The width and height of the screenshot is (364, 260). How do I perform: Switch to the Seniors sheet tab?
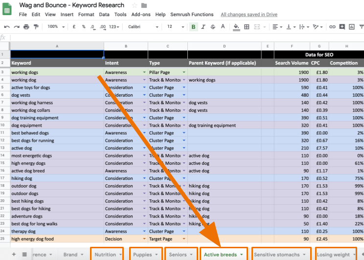click(178, 255)
